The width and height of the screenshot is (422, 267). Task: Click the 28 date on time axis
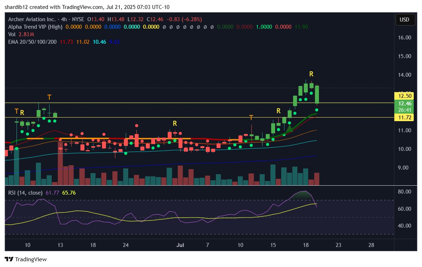click(x=371, y=245)
